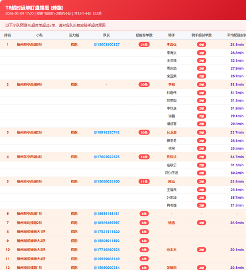The height and width of the screenshot is (270, 246).
Task: Click the 21.8min average delivery time
Action: (237, 205)
